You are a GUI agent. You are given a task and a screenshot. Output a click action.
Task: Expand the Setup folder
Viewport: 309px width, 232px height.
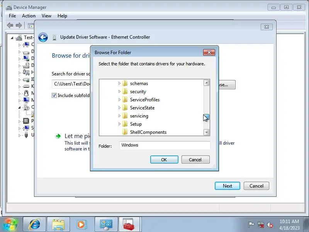point(119,124)
